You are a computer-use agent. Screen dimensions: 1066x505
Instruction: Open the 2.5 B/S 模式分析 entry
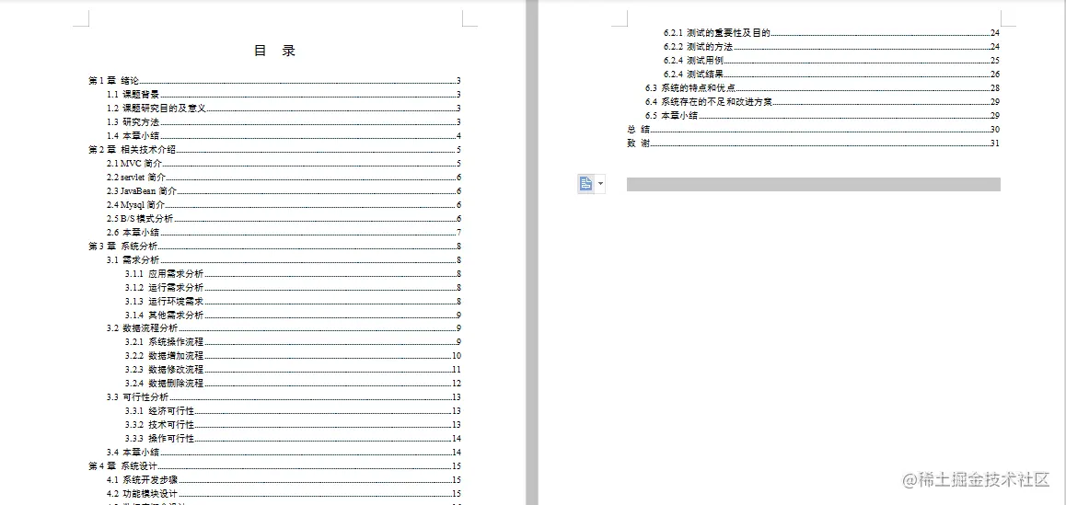(284, 218)
